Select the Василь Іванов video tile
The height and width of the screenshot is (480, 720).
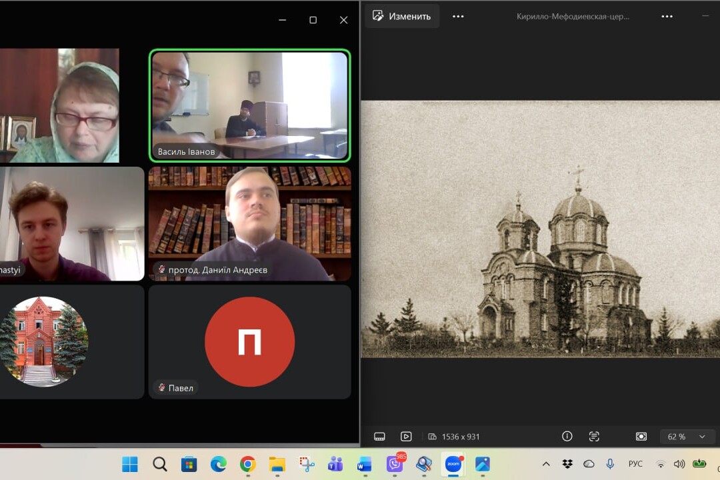point(250,105)
